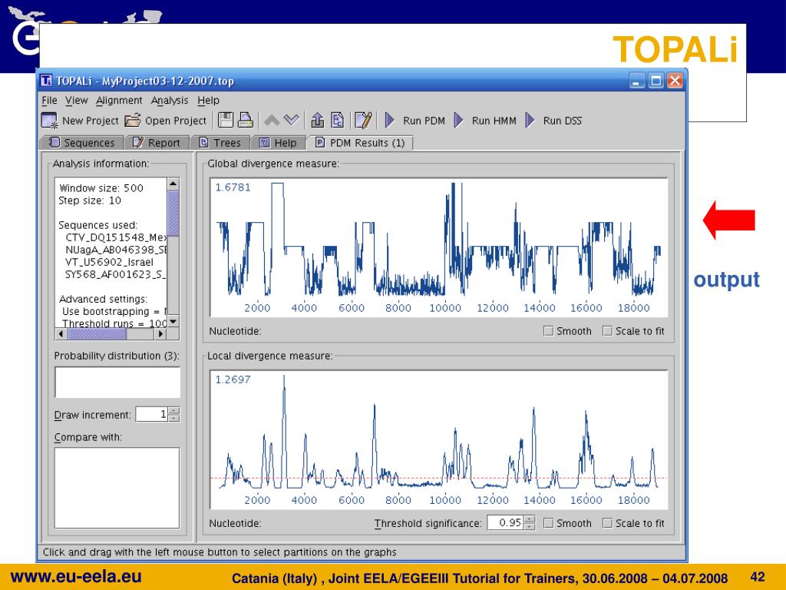
Task: Click the Analysis information scroll-up arrow
Action: coord(173,184)
